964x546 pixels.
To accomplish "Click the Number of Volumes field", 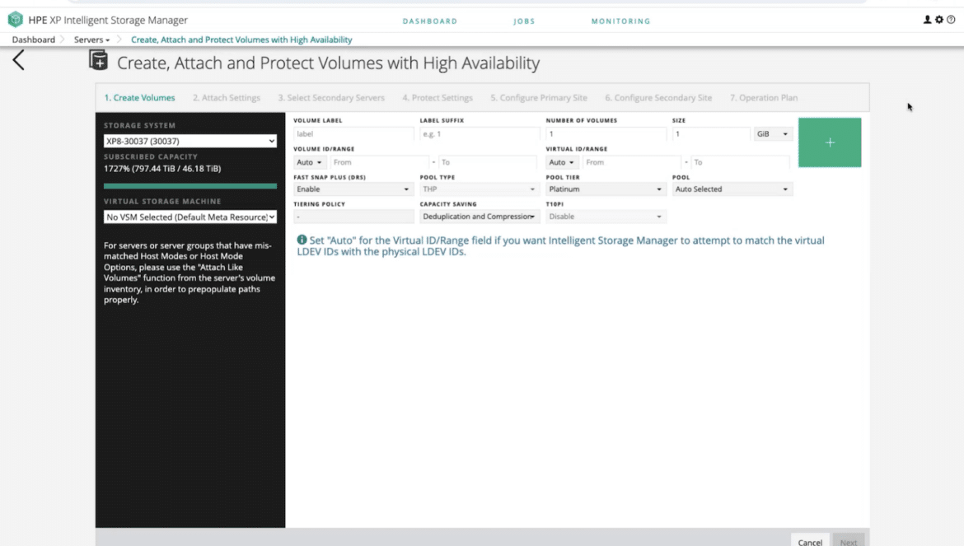I will pyautogui.click(x=606, y=134).
